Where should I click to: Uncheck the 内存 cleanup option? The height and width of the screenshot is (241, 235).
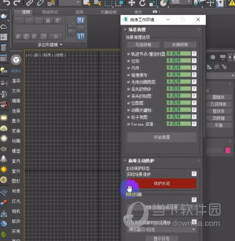[129, 68]
